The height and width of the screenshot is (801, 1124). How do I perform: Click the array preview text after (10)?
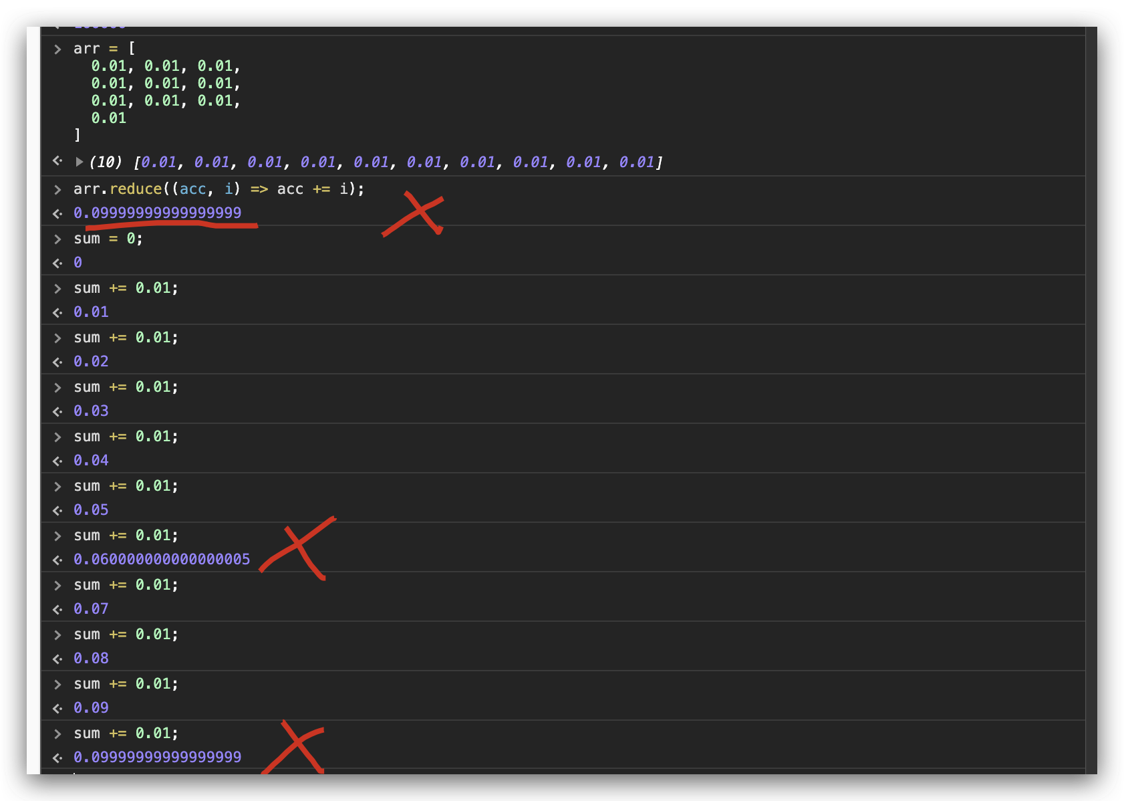398,162
